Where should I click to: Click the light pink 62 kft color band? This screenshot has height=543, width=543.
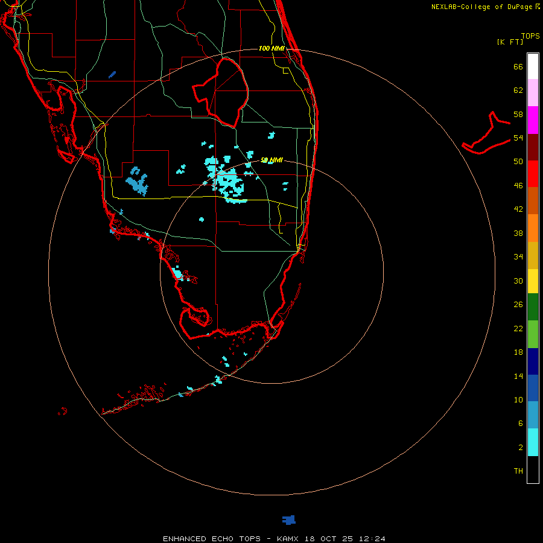[533, 93]
